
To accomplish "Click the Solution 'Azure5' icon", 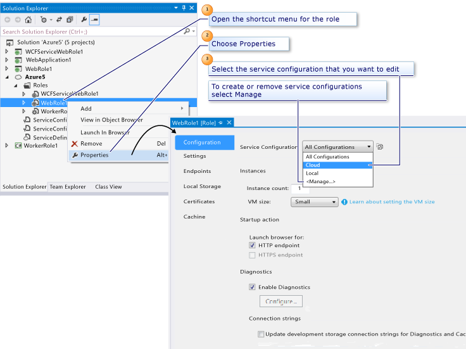I will (9, 42).
